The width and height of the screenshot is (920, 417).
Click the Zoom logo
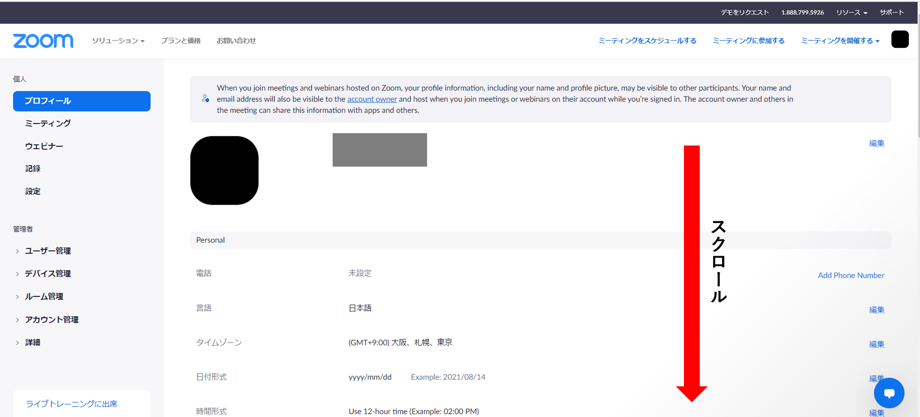[x=43, y=41]
